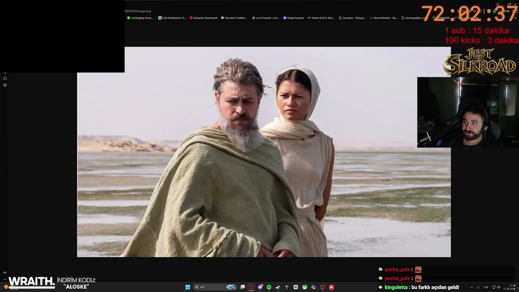
Task: Open the Opera GX sidebar settings gear
Action: tap(5, 85)
